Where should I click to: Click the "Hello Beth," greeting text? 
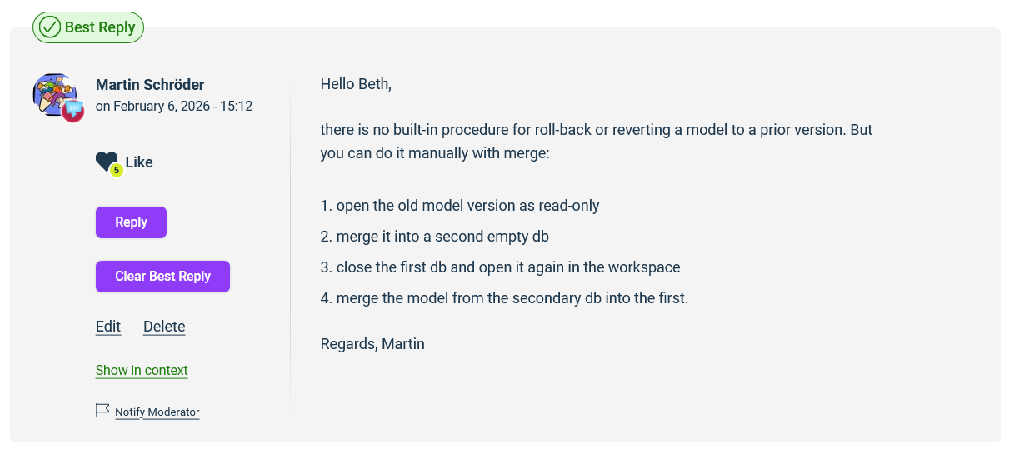point(356,84)
